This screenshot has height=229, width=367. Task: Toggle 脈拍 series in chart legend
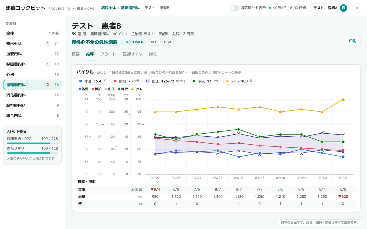(96, 89)
